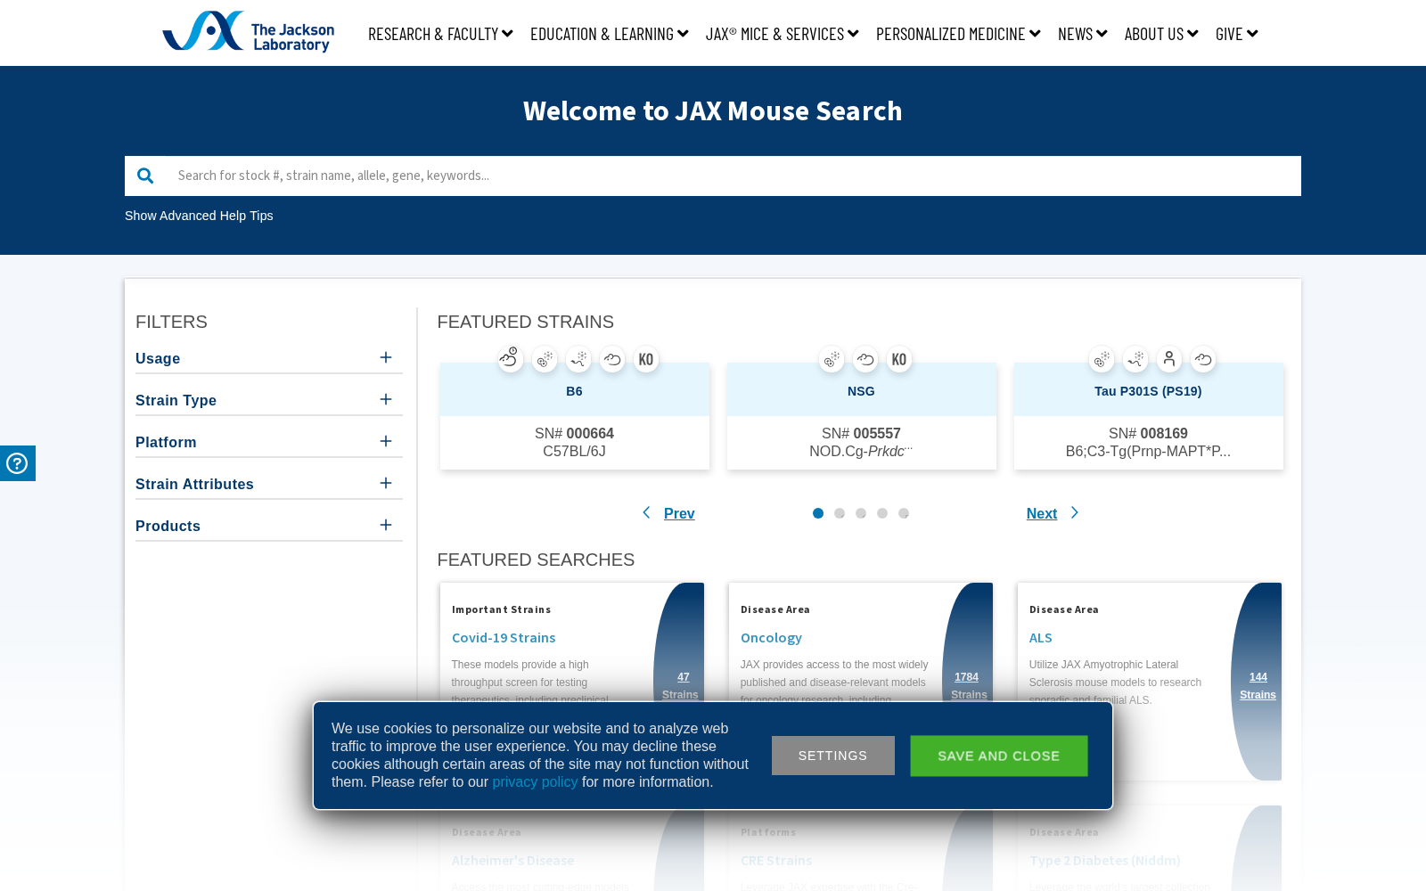Viewport: 1426px width, 891px height.
Task: Open the NSG featured strain card title
Action: pyautogui.click(x=861, y=391)
